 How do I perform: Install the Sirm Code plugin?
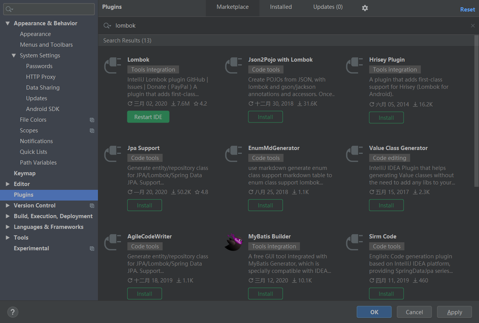pos(386,294)
